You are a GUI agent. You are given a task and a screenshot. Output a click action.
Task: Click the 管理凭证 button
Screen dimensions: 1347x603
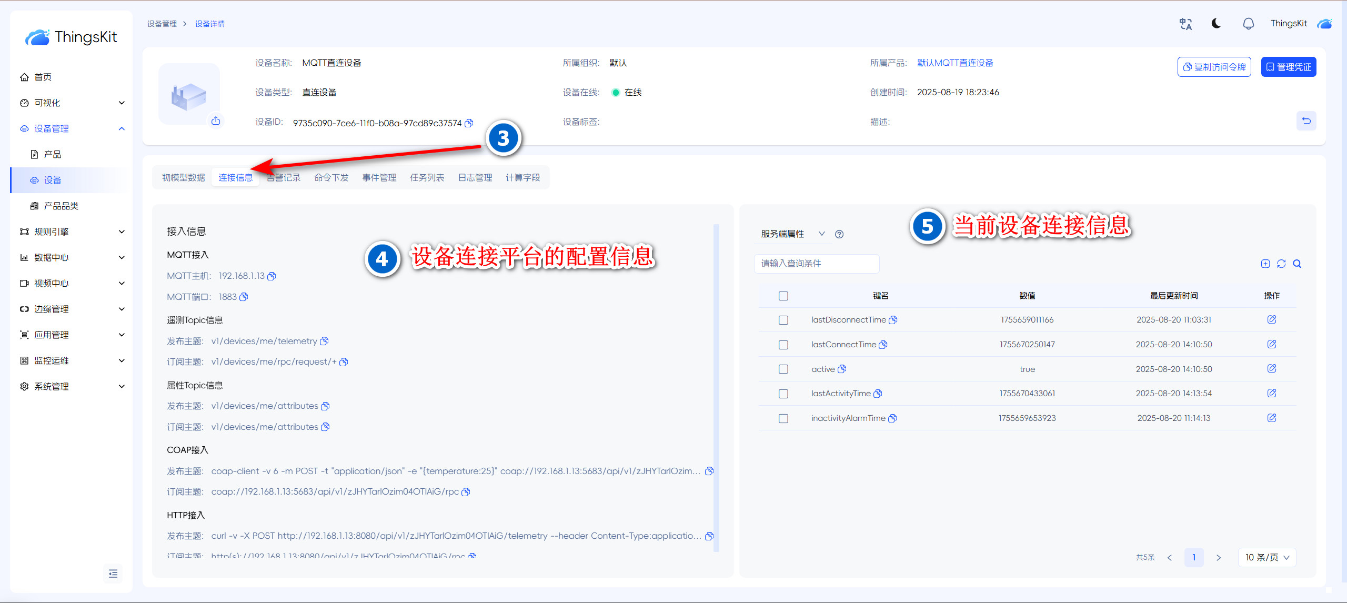tap(1288, 67)
